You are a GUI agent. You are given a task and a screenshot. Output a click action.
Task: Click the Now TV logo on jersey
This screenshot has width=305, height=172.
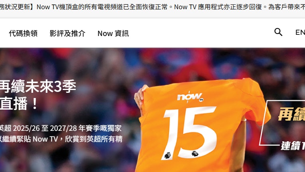pos(190,97)
